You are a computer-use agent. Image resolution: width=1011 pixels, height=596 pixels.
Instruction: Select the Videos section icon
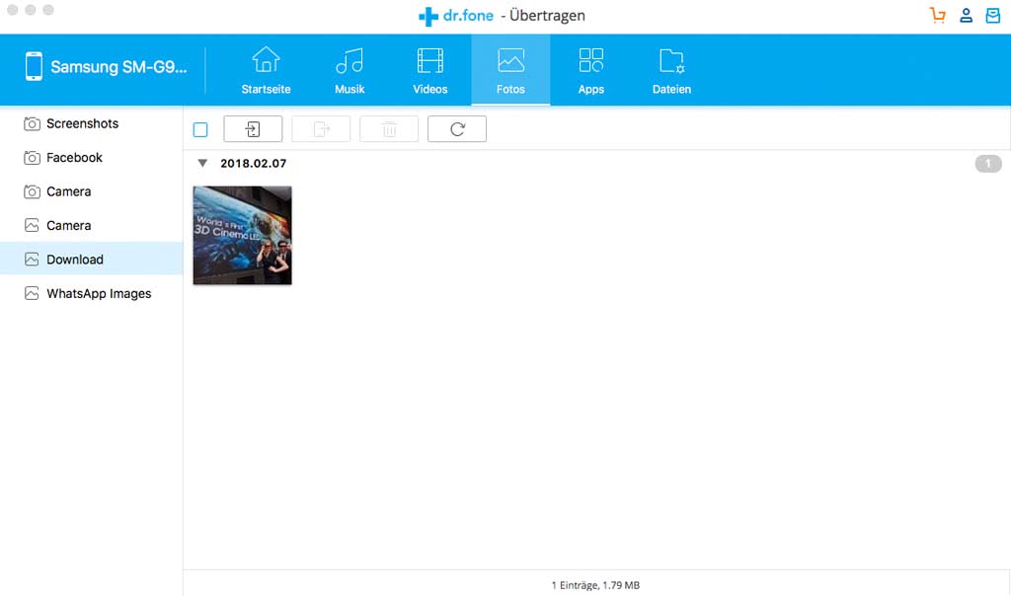[x=429, y=61]
